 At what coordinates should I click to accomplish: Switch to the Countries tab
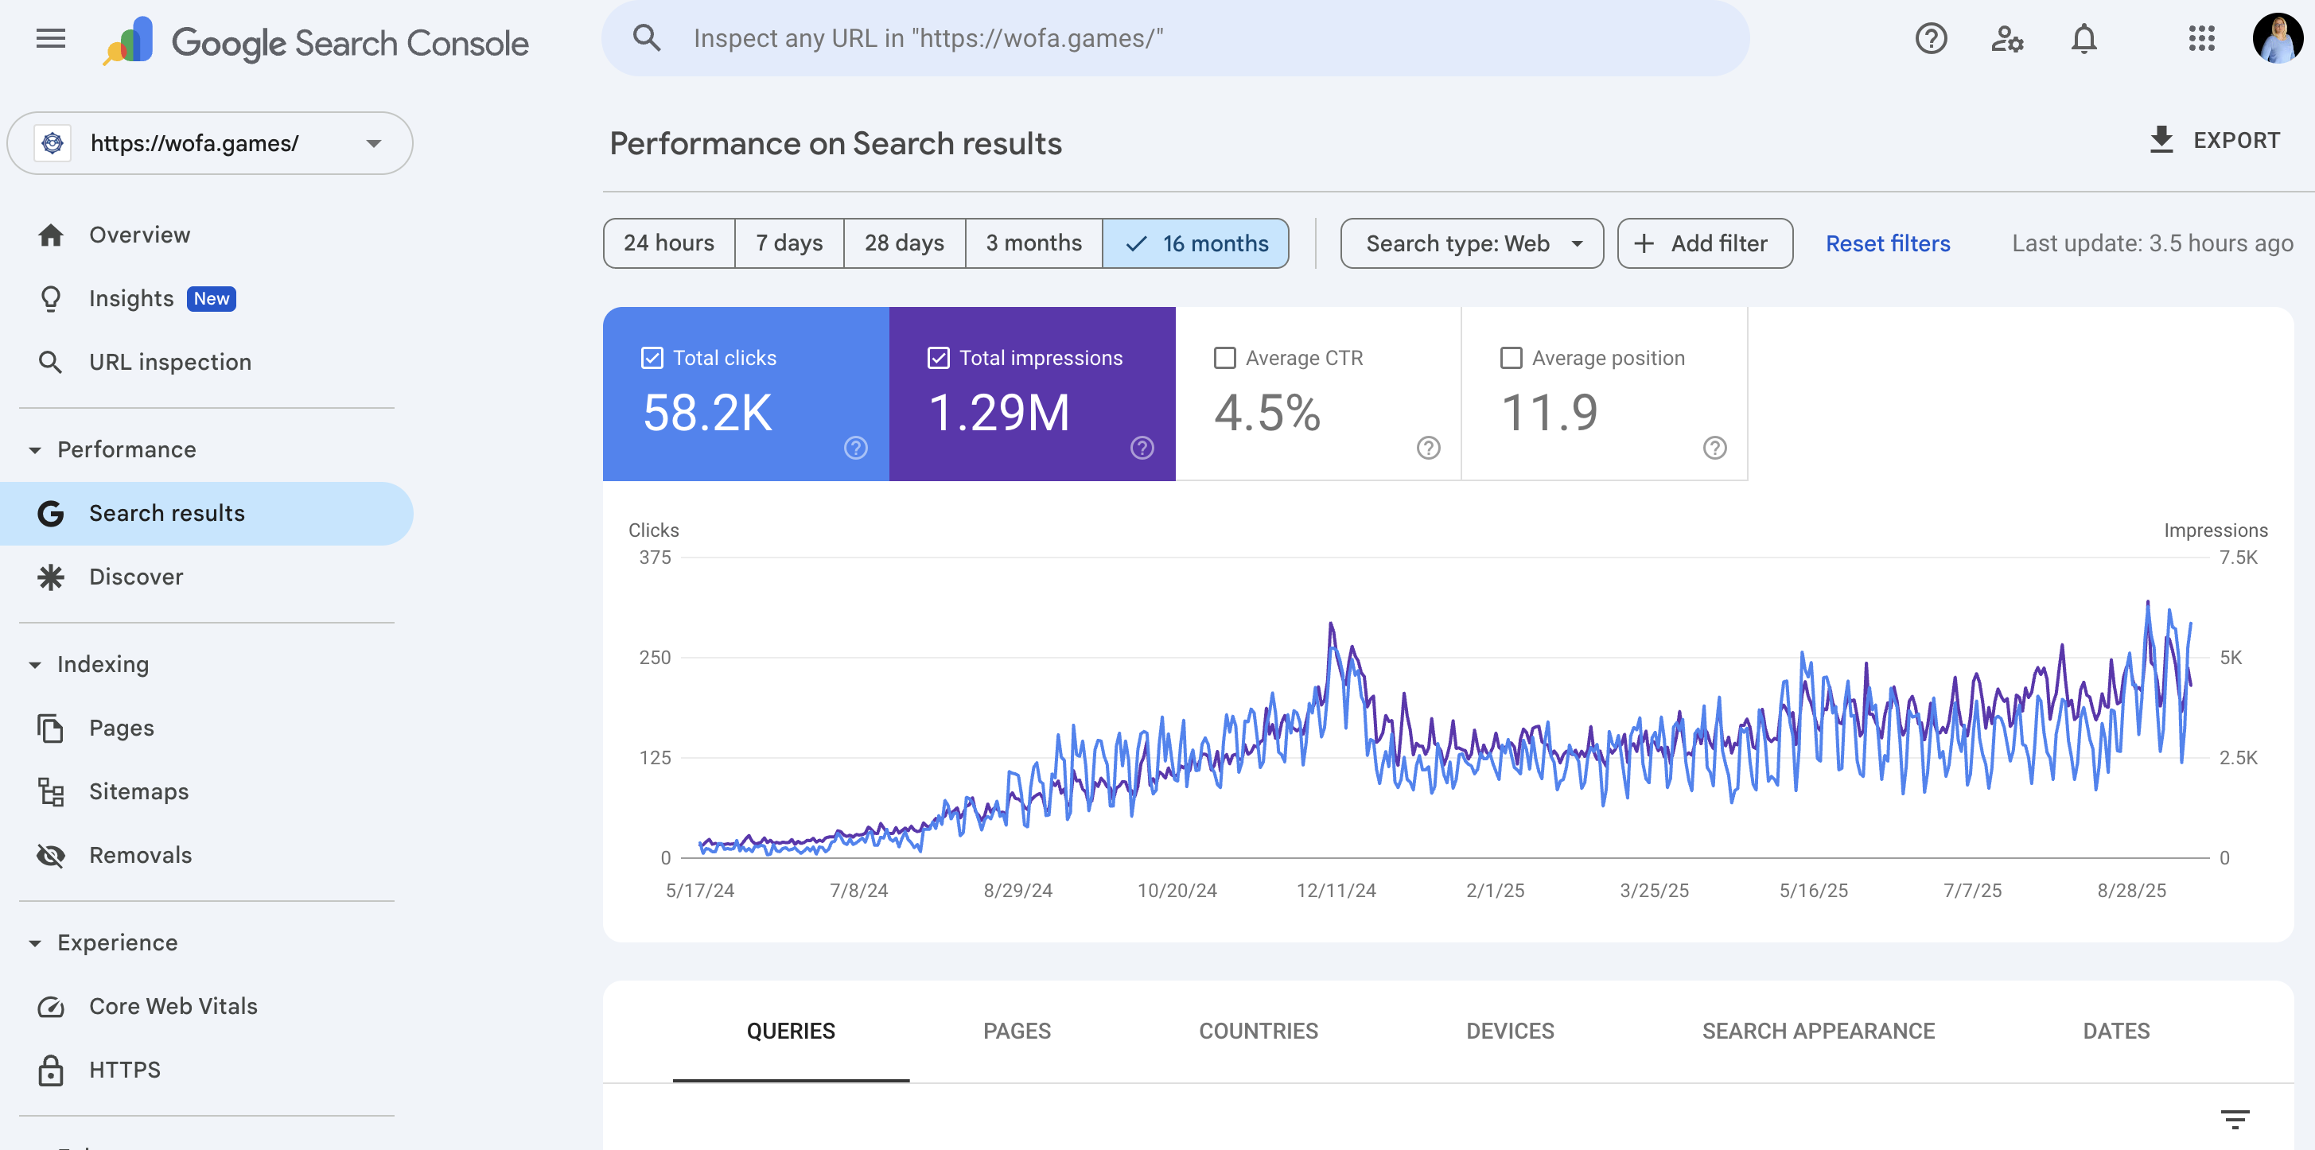coord(1259,1031)
